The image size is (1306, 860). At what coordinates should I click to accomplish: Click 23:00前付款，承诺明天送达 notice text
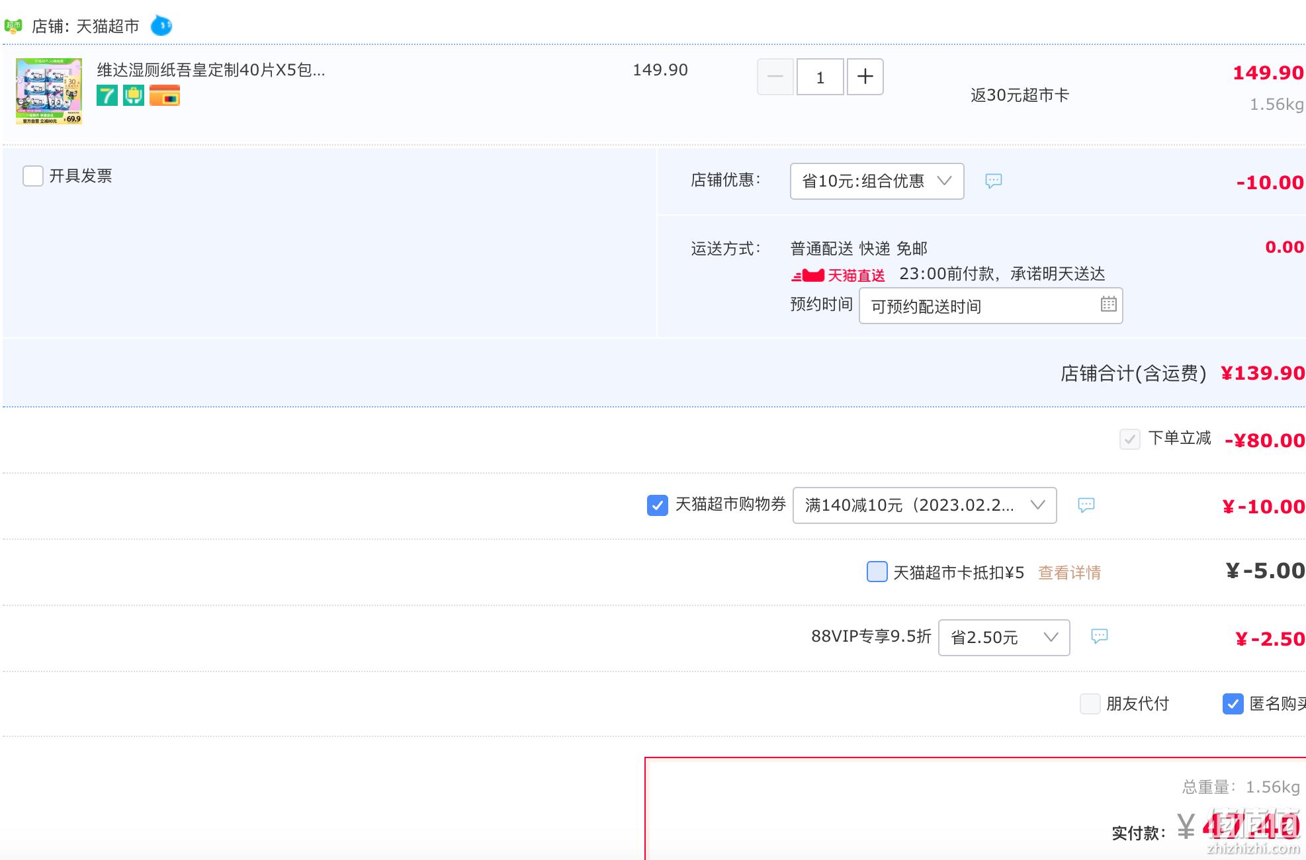[1002, 274]
